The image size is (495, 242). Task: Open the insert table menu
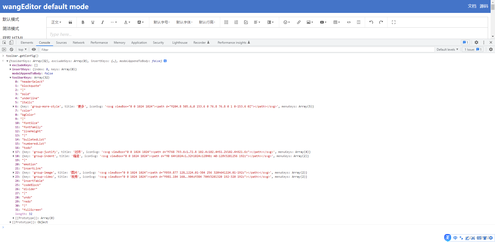[336, 22]
